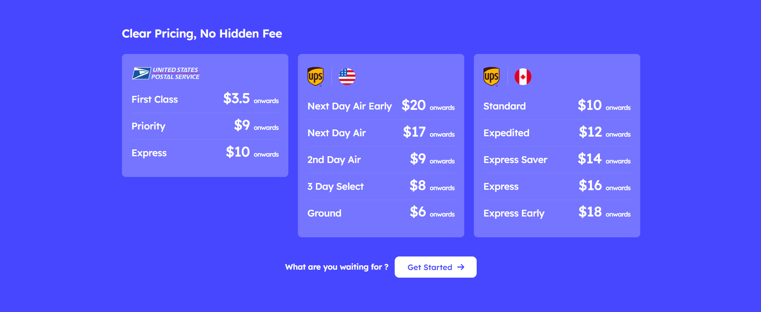This screenshot has height=312, width=761.
Task: Click the UPS Ground service label
Action: 324,213
